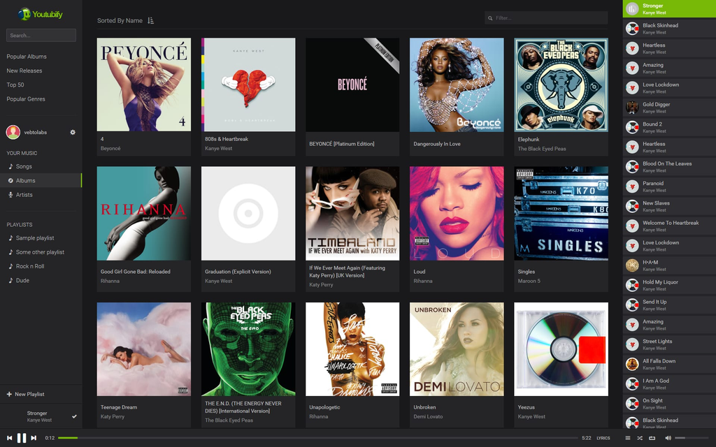Image resolution: width=716 pixels, height=447 pixels.
Task: Play H•A•M from the queue
Action: 669,265
